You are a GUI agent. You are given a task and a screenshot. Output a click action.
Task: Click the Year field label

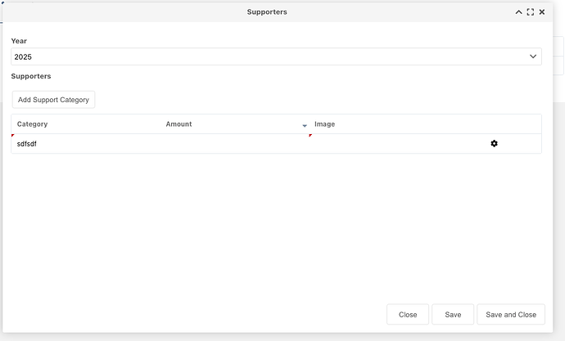(x=19, y=41)
